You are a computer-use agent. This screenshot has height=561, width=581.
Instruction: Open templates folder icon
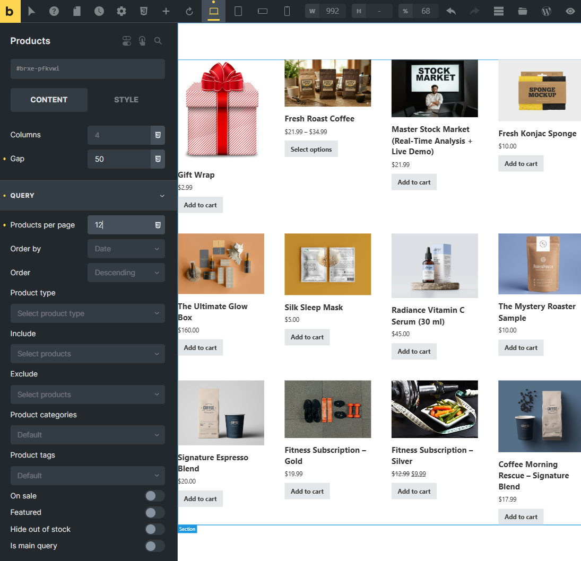pyautogui.click(x=523, y=11)
